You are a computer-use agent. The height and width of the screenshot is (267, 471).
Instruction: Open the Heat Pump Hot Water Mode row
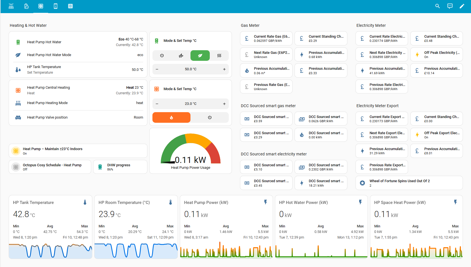pyautogui.click(x=78, y=55)
